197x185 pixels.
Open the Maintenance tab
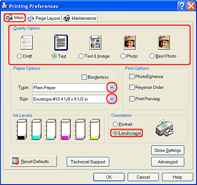click(80, 18)
